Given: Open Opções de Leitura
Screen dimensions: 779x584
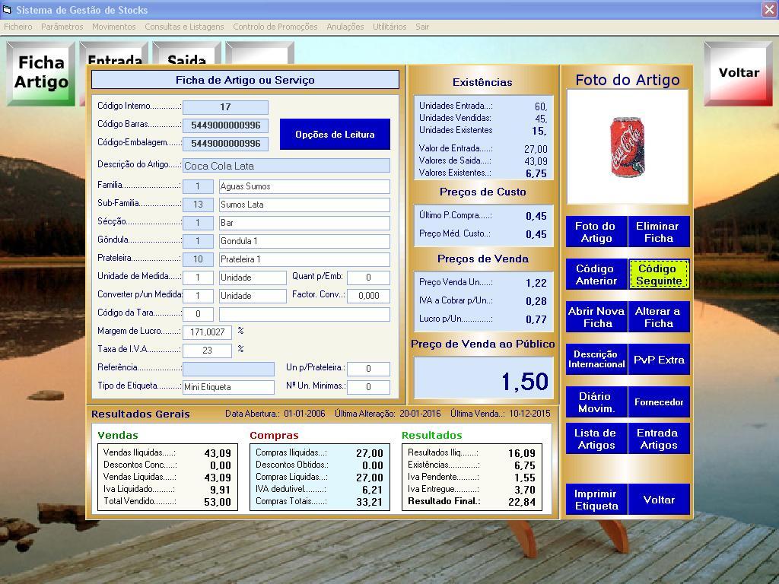Looking at the screenshot, I should tap(335, 135).
